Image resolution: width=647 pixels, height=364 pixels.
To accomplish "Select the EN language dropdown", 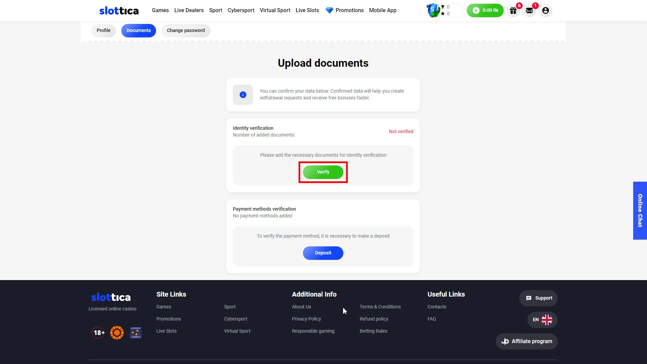I will [542, 320].
